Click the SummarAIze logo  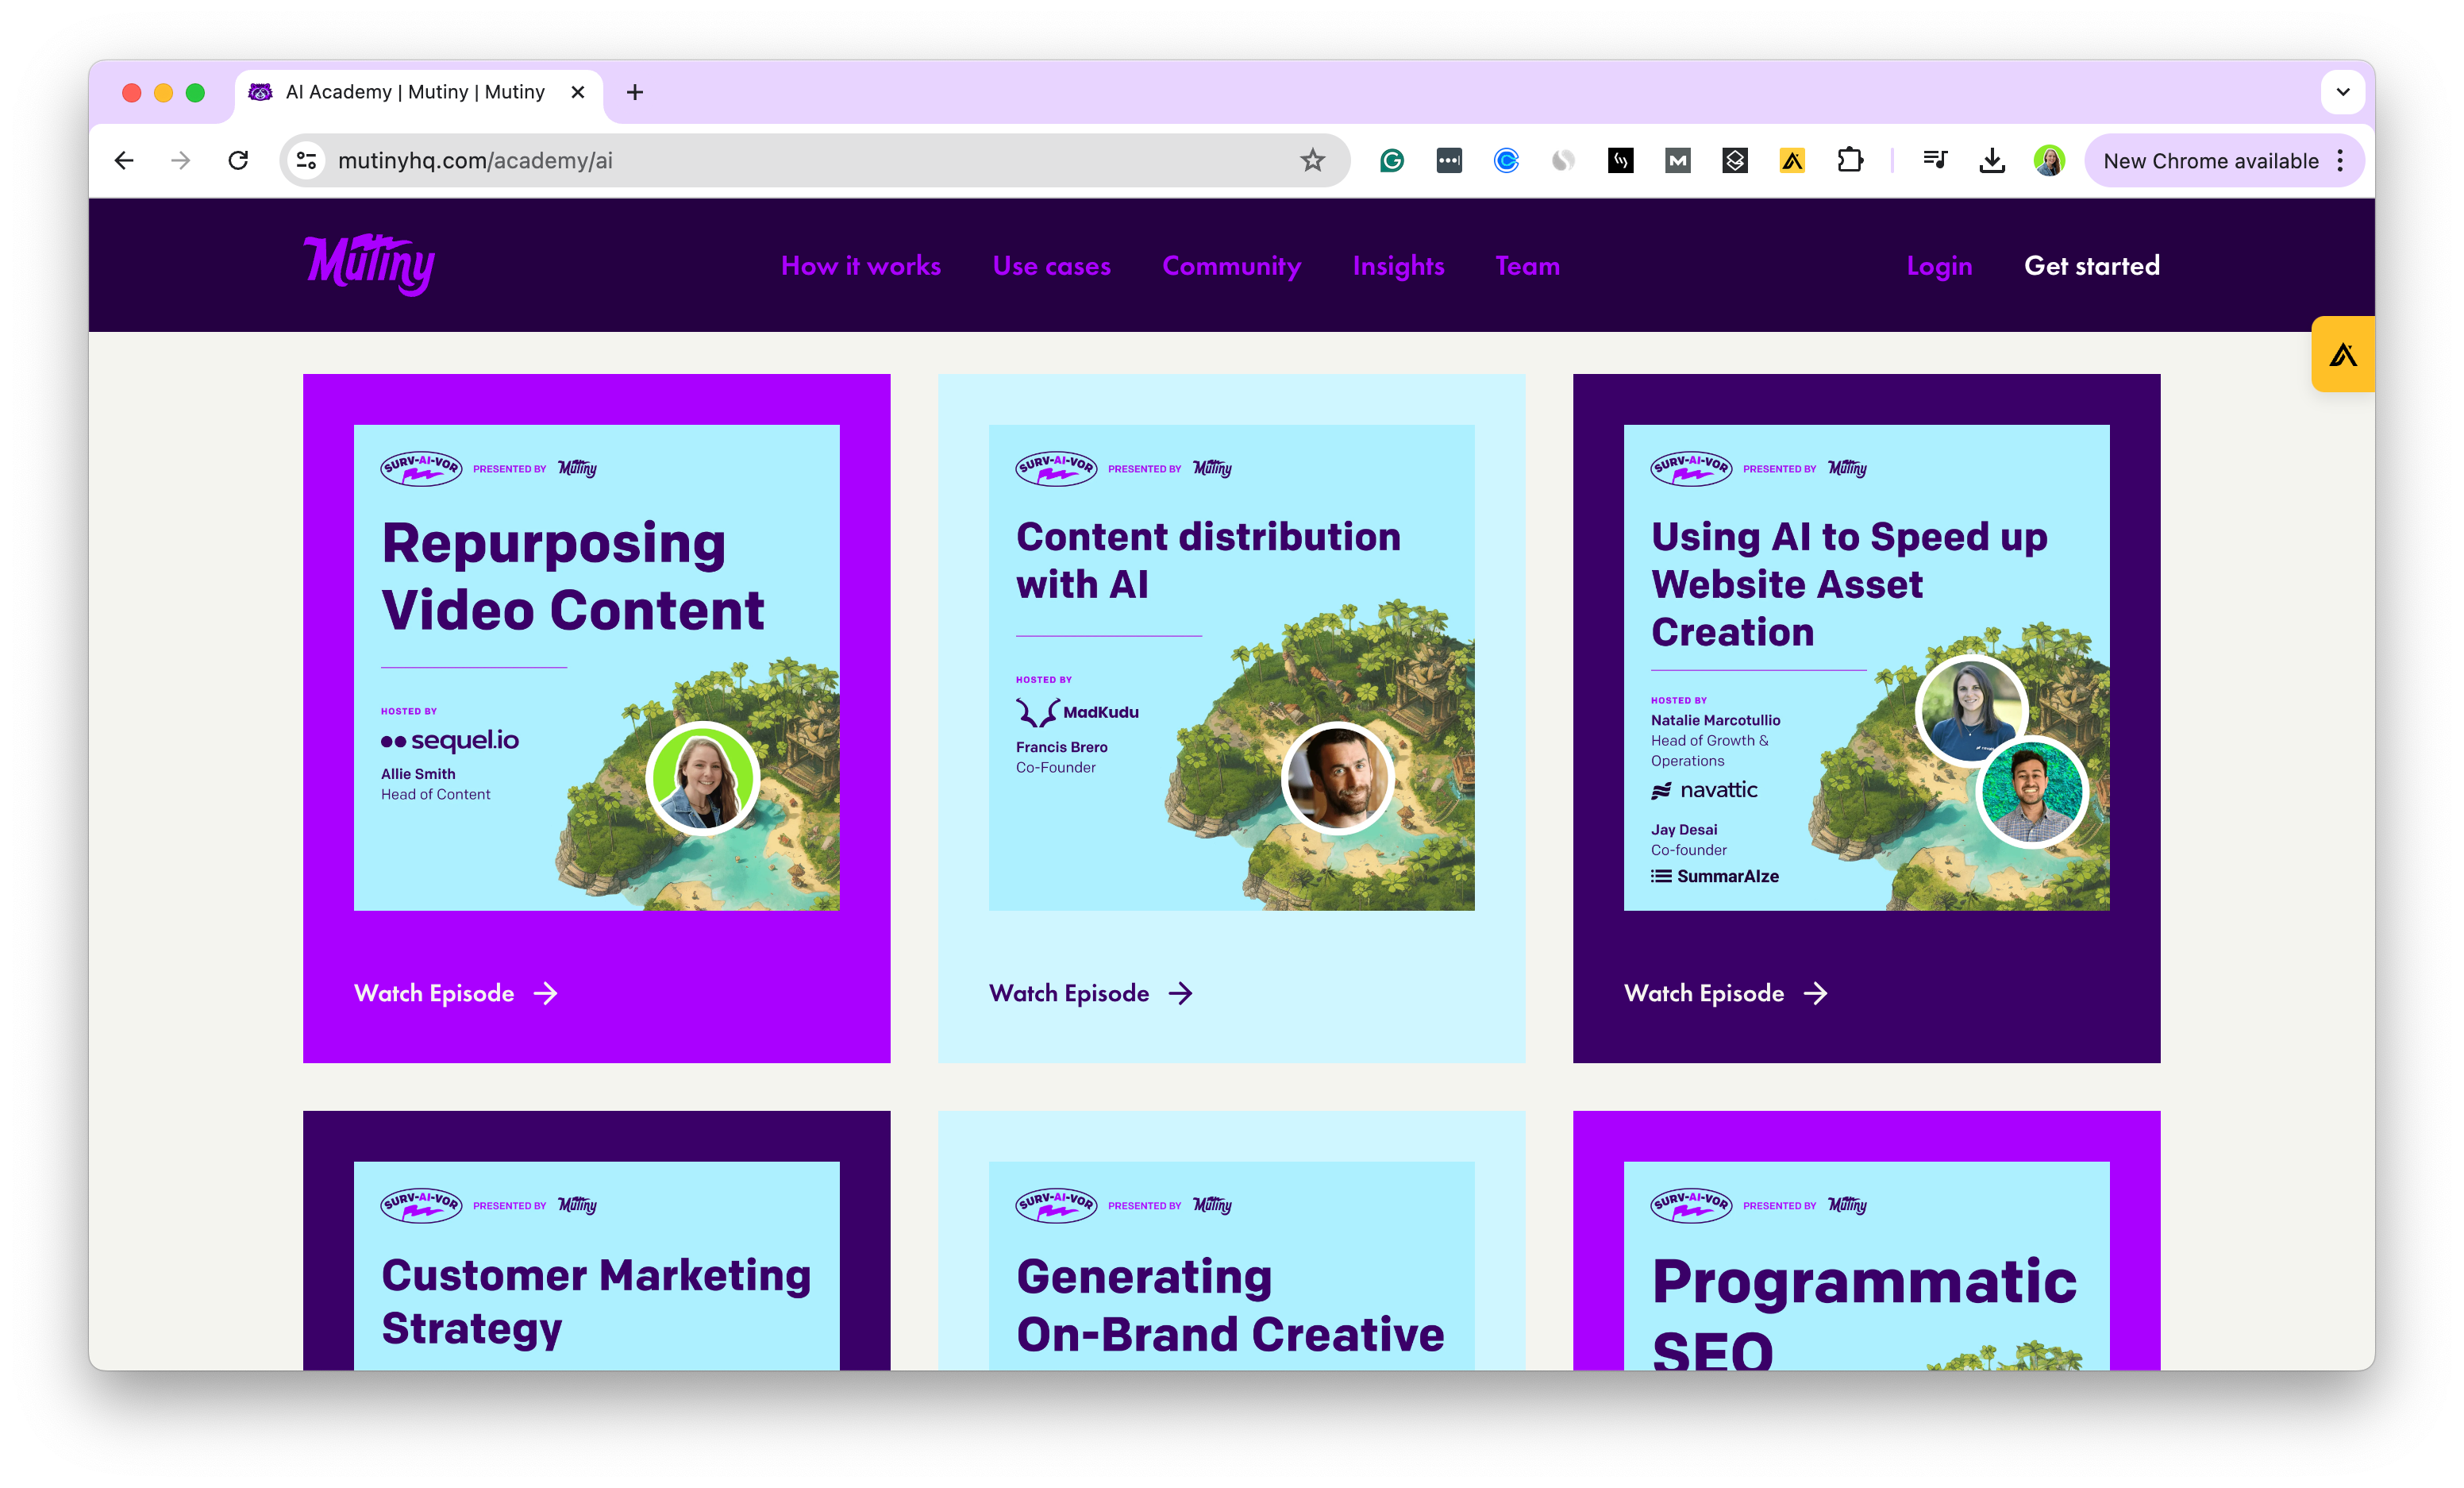pyautogui.click(x=1715, y=876)
